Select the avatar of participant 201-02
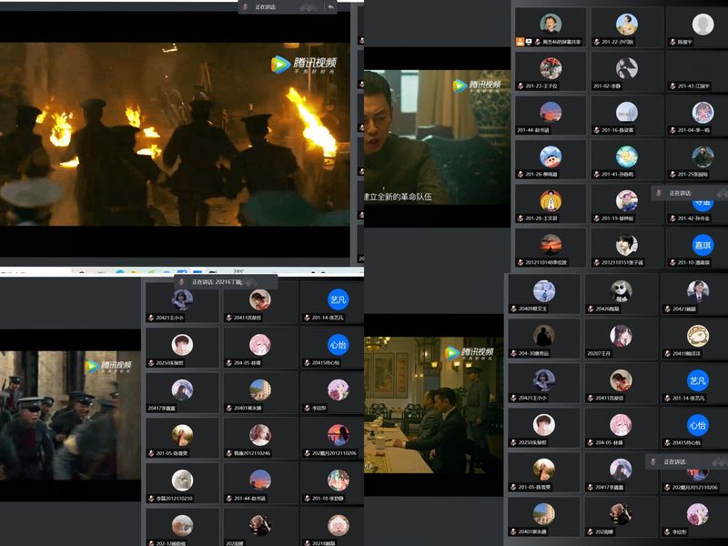The height and width of the screenshot is (546, 728). point(626,68)
